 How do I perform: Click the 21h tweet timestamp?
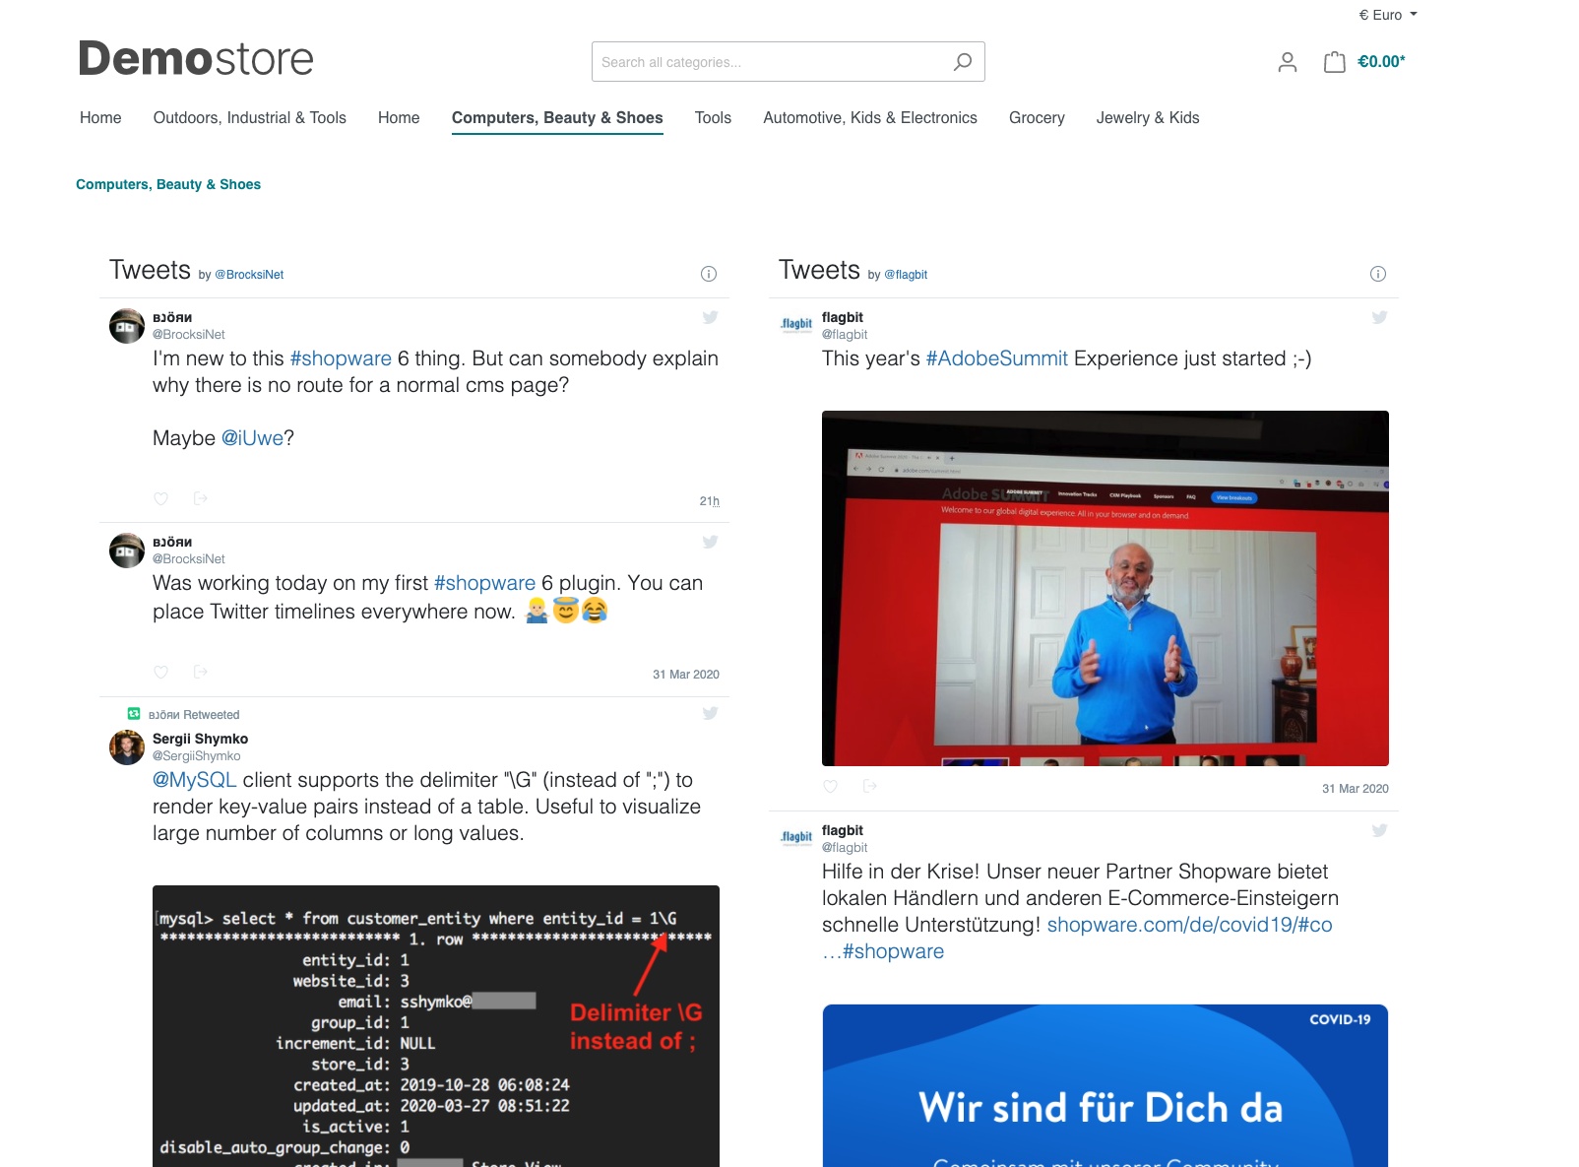point(710,501)
